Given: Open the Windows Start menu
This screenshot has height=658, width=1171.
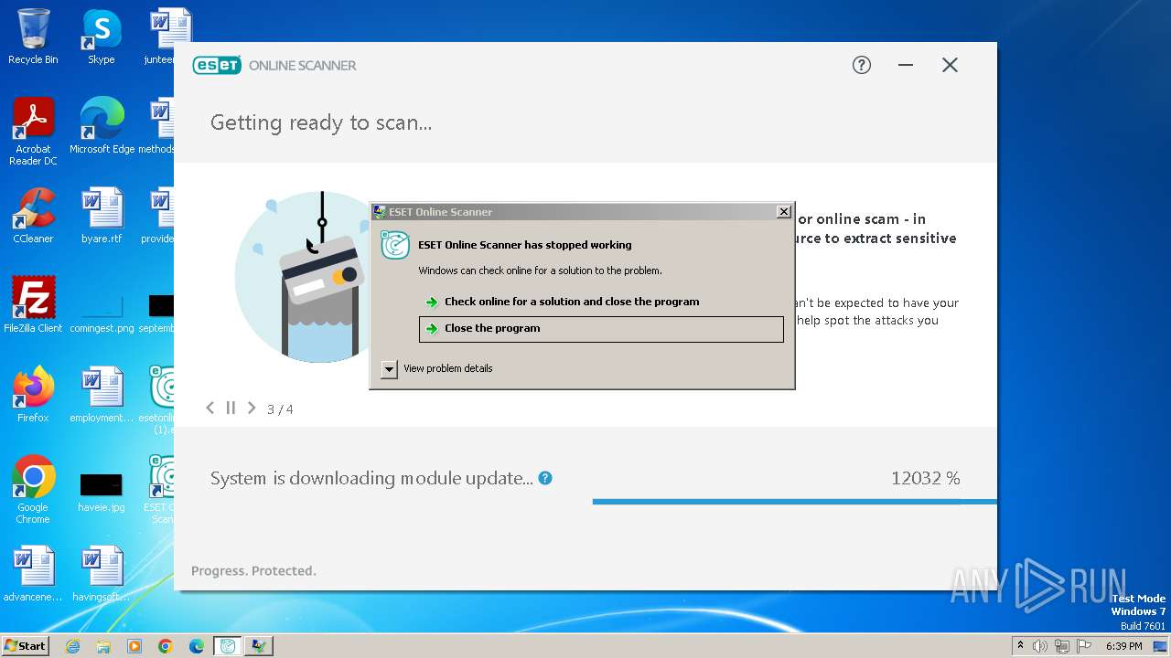Looking at the screenshot, I should coord(25,646).
